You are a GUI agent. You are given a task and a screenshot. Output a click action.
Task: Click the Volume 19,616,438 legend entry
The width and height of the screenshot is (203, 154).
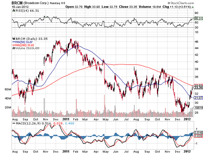tap(27, 48)
